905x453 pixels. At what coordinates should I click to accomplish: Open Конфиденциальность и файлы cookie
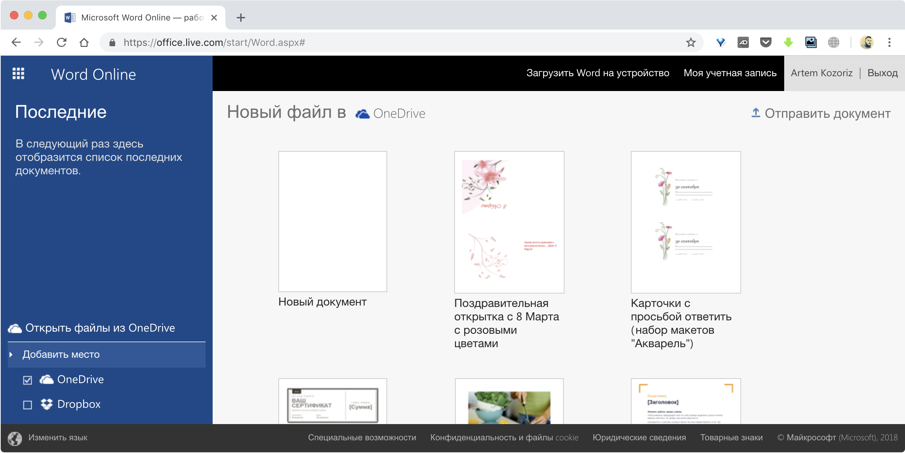tap(504, 438)
